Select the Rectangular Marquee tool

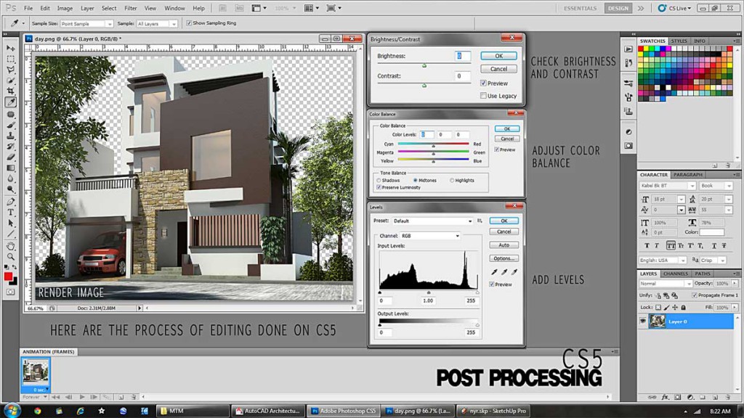[10, 60]
